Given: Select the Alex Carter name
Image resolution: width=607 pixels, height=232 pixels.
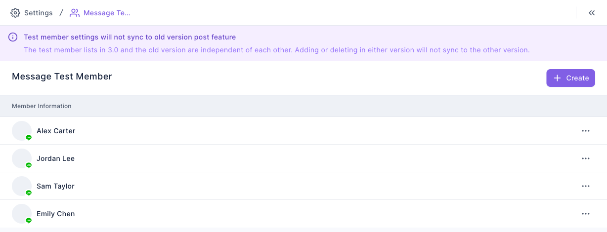Looking at the screenshot, I should (56, 131).
